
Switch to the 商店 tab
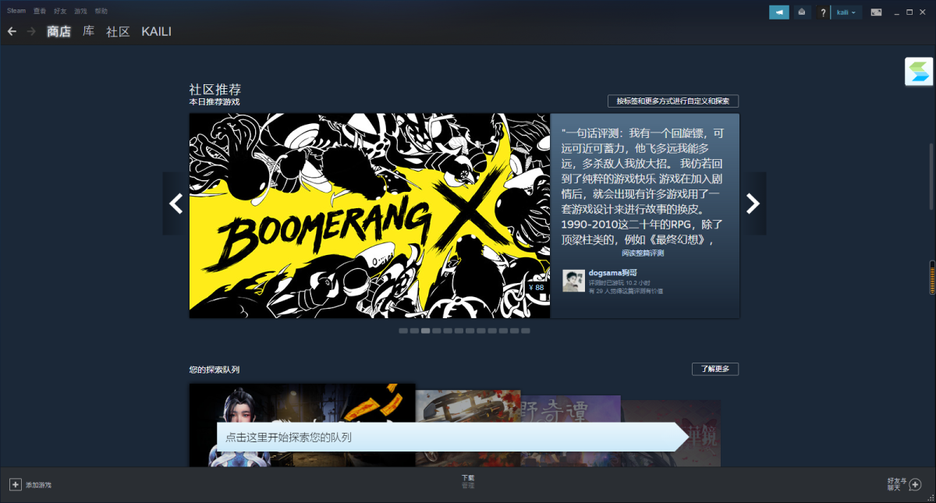tap(58, 31)
